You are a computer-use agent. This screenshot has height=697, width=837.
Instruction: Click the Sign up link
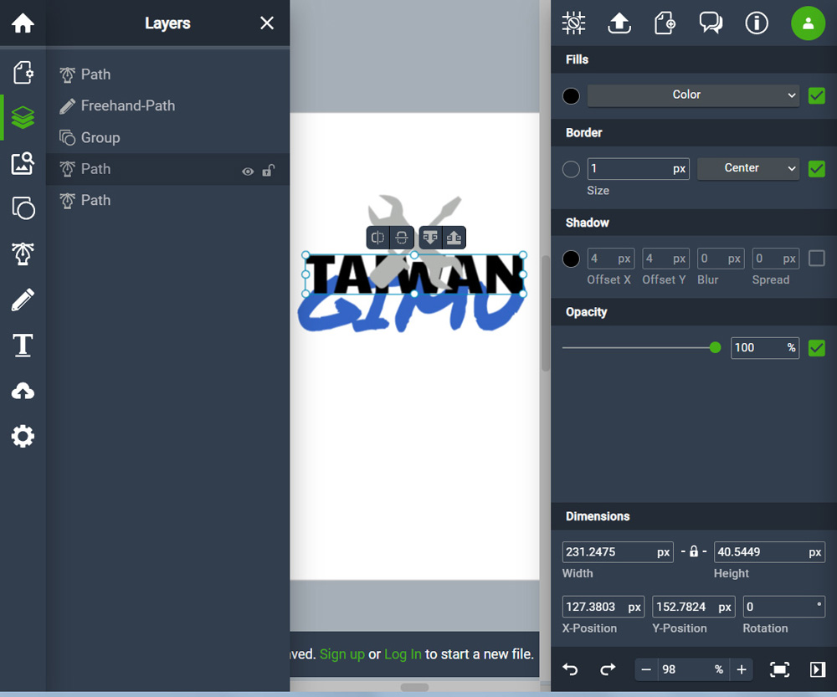click(342, 654)
